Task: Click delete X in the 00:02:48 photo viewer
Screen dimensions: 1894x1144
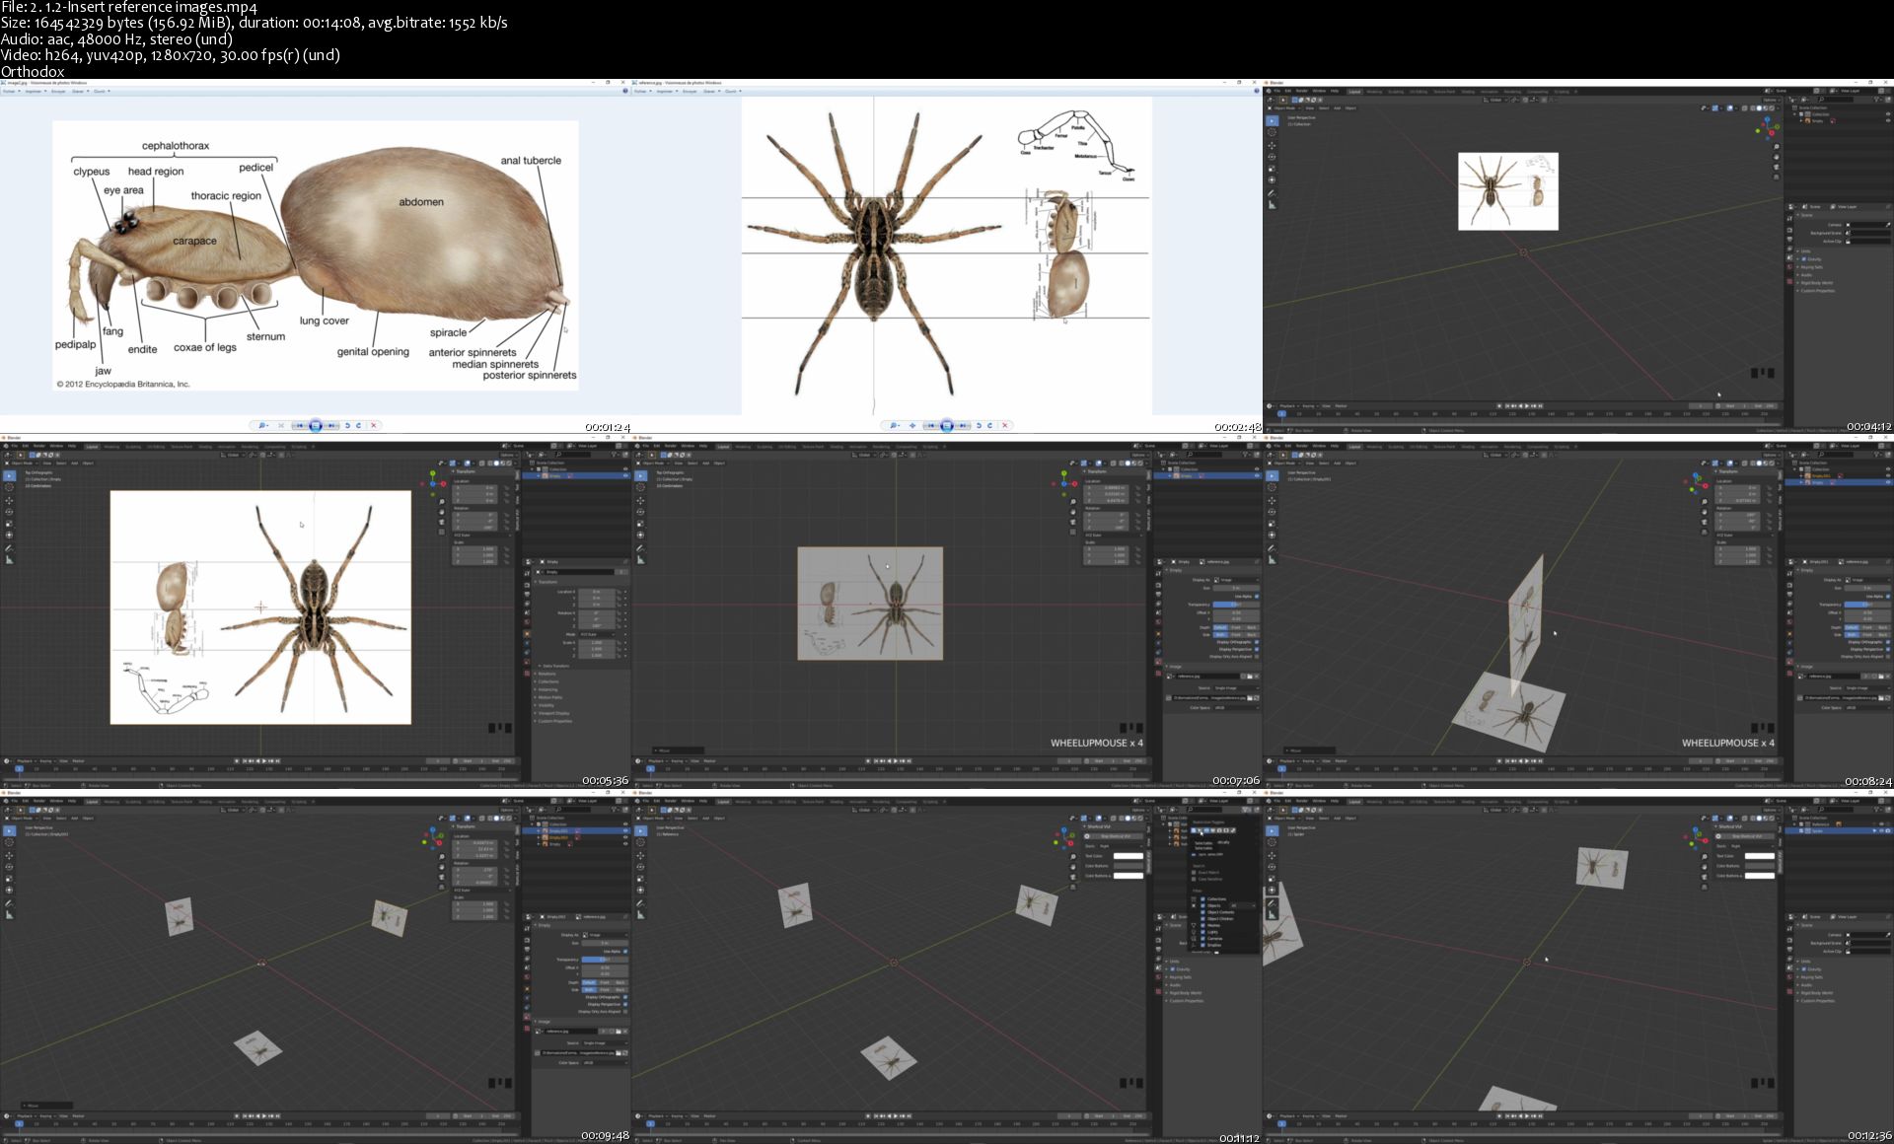Action: click(x=1005, y=425)
